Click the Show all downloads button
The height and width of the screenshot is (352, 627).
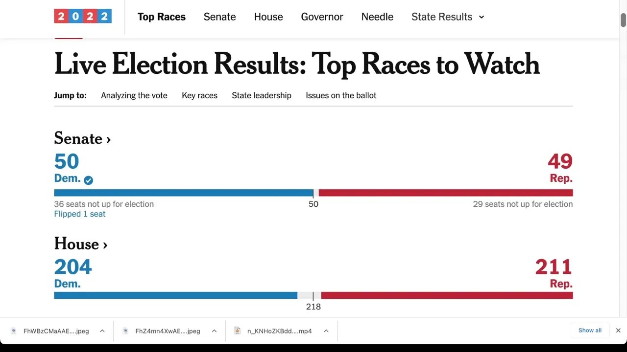pyautogui.click(x=590, y=330)
